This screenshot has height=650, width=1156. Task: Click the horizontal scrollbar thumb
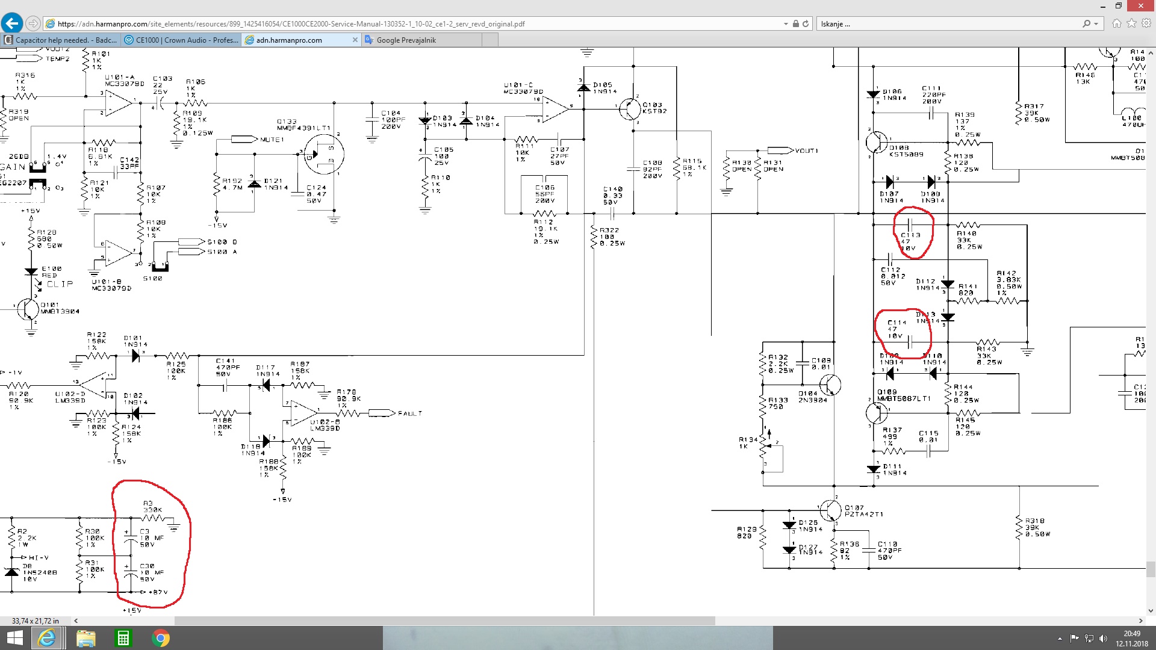[444, 621]
